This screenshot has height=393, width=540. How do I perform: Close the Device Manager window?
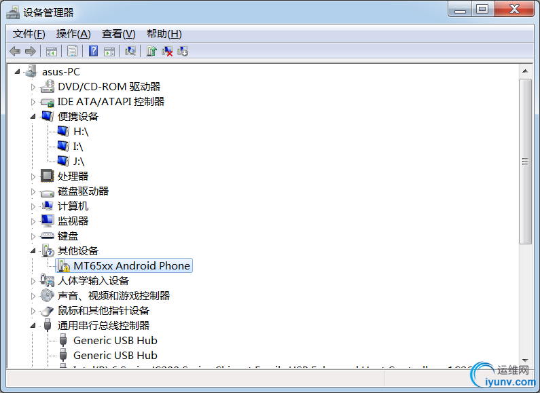click(514, 10)
